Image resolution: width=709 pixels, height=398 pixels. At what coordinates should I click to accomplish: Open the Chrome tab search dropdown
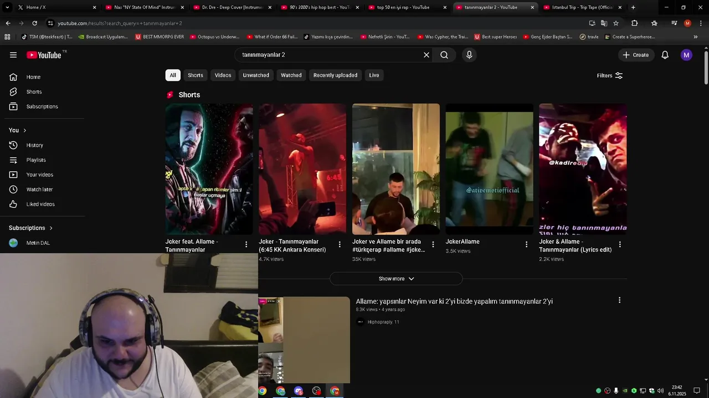coord(7,7)
